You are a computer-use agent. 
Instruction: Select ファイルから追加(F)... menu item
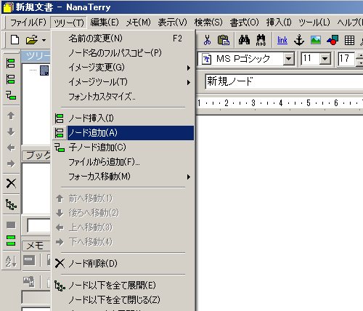pos(123,162)
